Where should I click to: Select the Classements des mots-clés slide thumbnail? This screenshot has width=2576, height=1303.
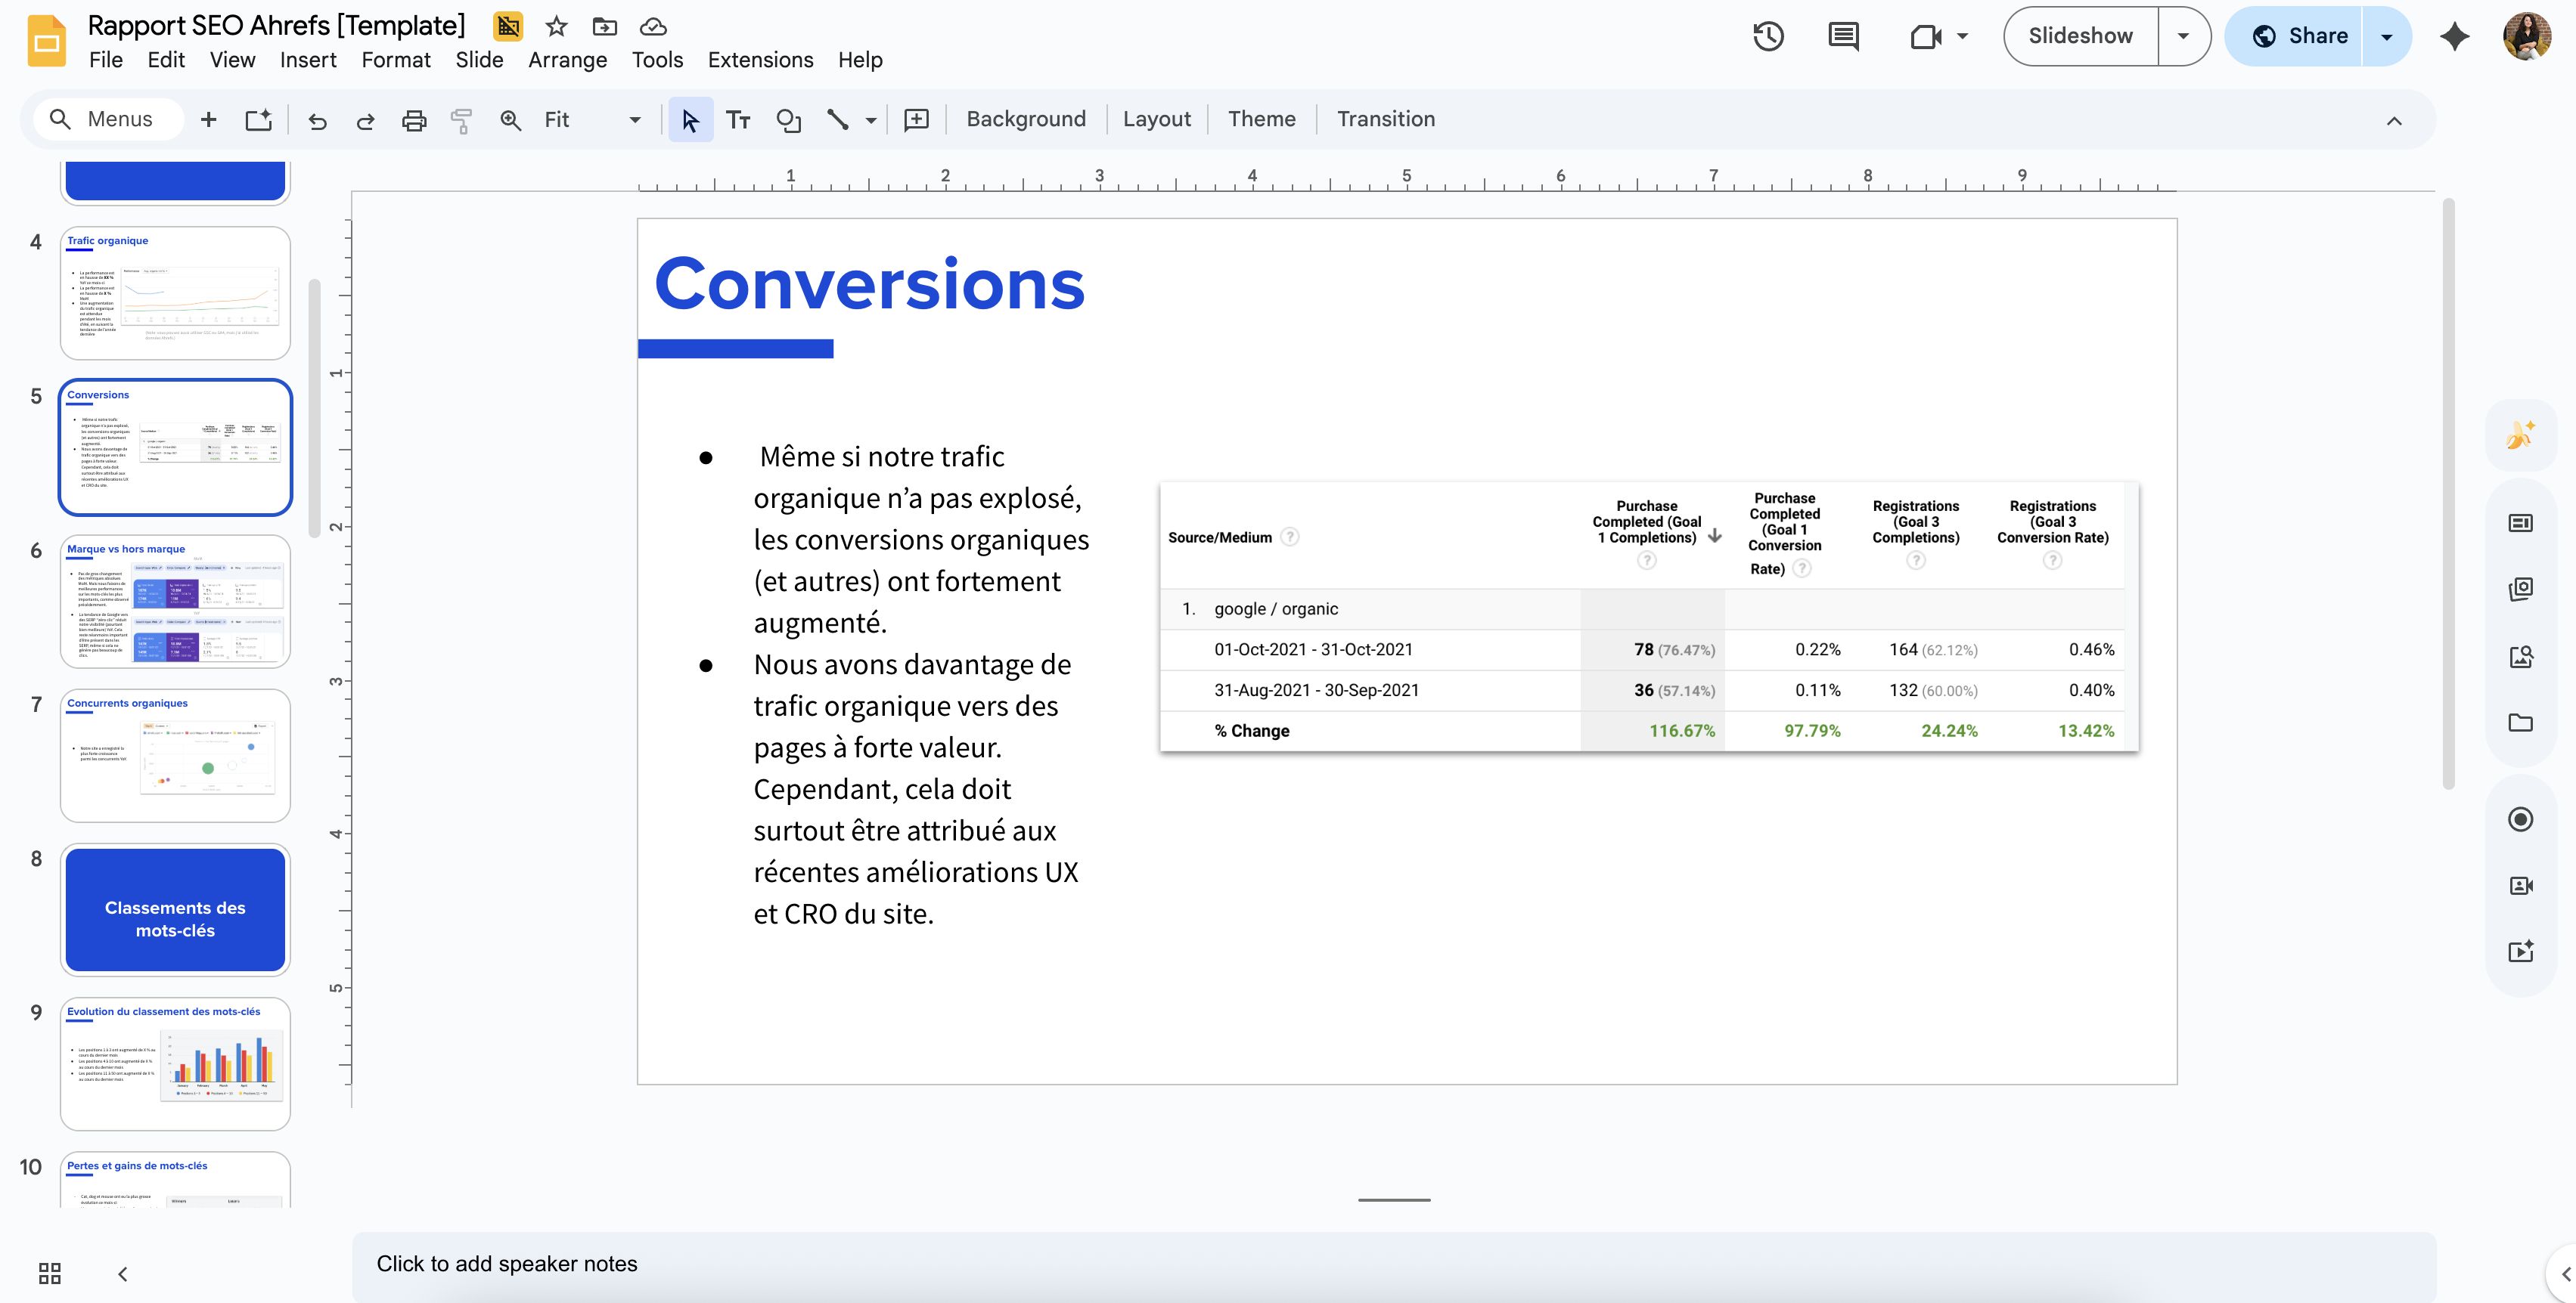coord(175,909)
